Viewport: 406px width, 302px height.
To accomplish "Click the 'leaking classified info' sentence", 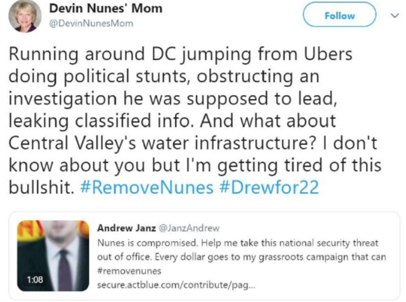I will 101,121.
